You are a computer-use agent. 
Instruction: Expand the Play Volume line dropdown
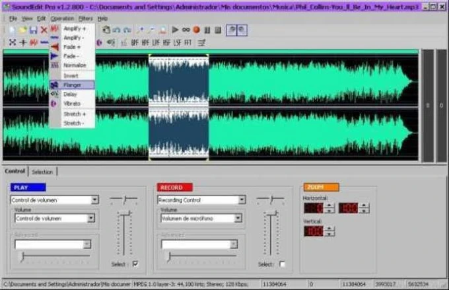(x=91, y=219)
